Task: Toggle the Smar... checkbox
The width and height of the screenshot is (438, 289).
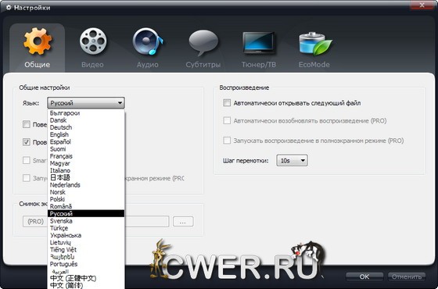Action: point(27,160)
